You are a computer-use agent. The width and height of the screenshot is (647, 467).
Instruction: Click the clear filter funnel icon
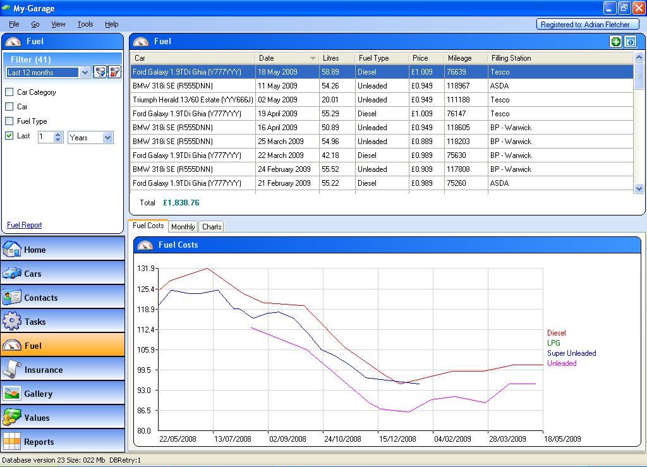click(114, 72)
